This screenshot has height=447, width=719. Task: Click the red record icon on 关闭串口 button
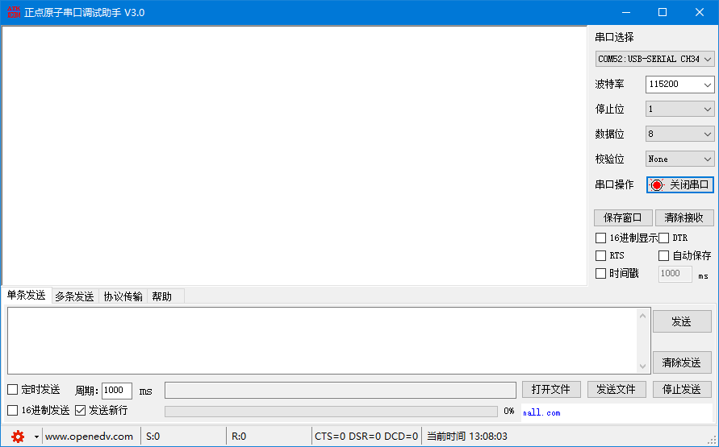(657, 185)
